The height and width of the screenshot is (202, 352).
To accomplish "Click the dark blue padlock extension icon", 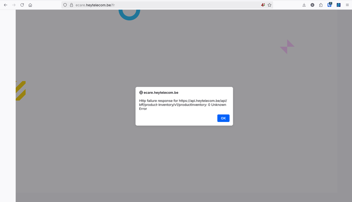I will point(339,5).
